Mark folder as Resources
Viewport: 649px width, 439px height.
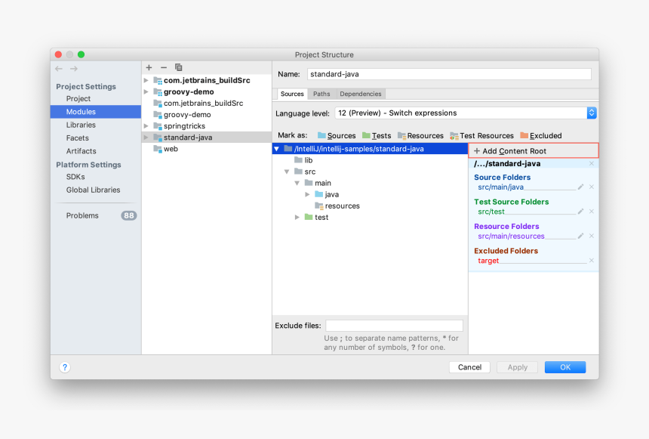[x=420, y=135]
